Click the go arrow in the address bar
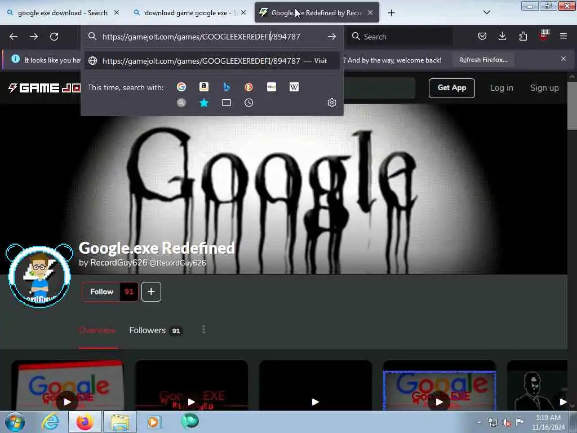 [331, 37]
